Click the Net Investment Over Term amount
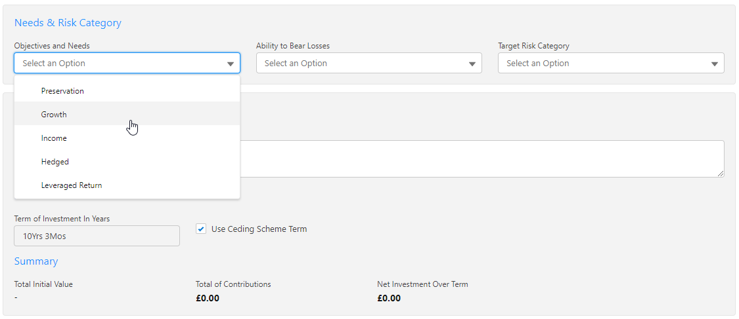 (x=389, y=299)
